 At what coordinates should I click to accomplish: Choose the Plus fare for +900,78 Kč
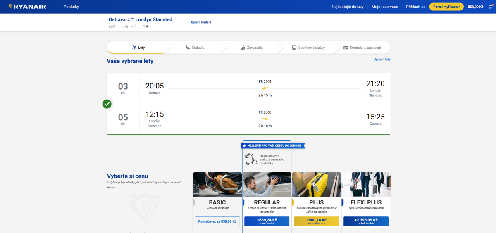[x=316, y=221]
